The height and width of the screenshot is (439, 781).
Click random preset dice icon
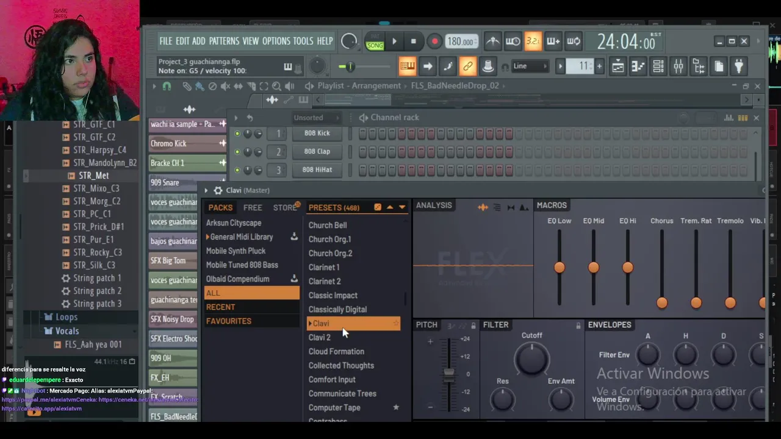click(378, 208)
